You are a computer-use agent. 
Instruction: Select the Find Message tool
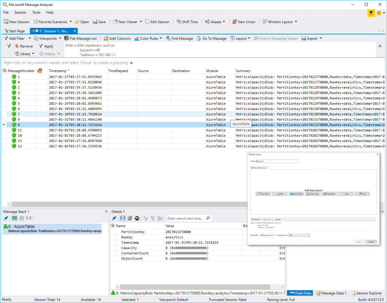pyautogui.click(x=179, y=38)
